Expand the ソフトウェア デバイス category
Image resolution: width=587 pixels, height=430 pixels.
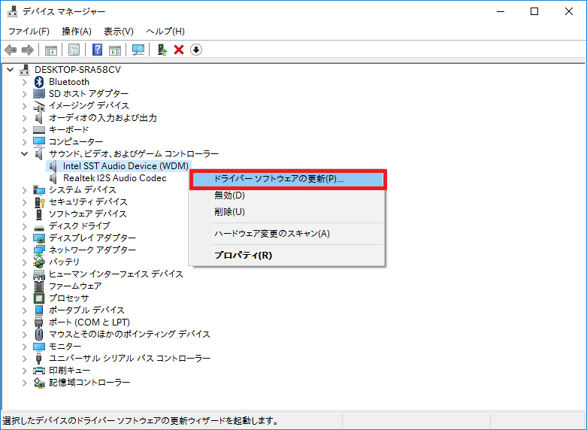click(x=24, y=214)
